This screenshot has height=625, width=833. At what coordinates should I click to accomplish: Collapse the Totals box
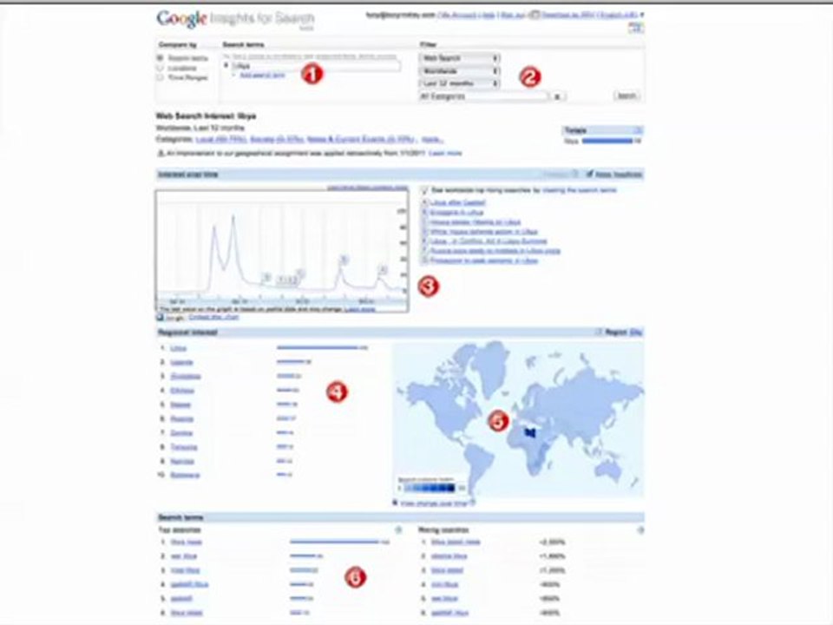click(x=638, y=130)
